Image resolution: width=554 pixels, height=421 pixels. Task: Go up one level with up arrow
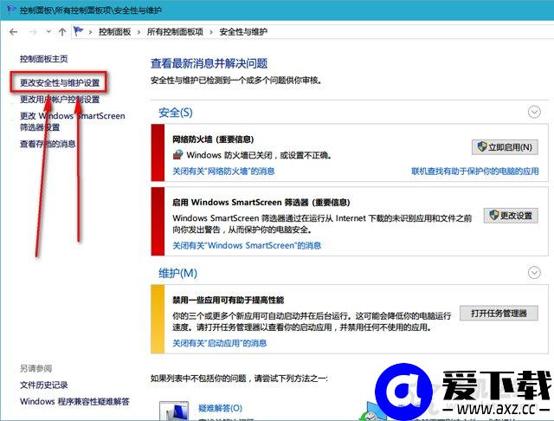[x=62, y=32]
